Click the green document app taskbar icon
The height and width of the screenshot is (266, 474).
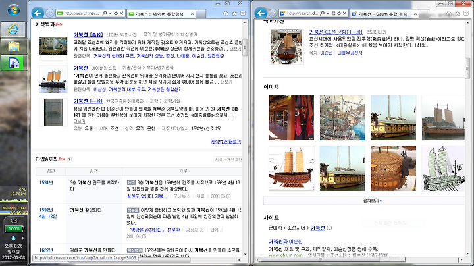(x=14, y=63)
